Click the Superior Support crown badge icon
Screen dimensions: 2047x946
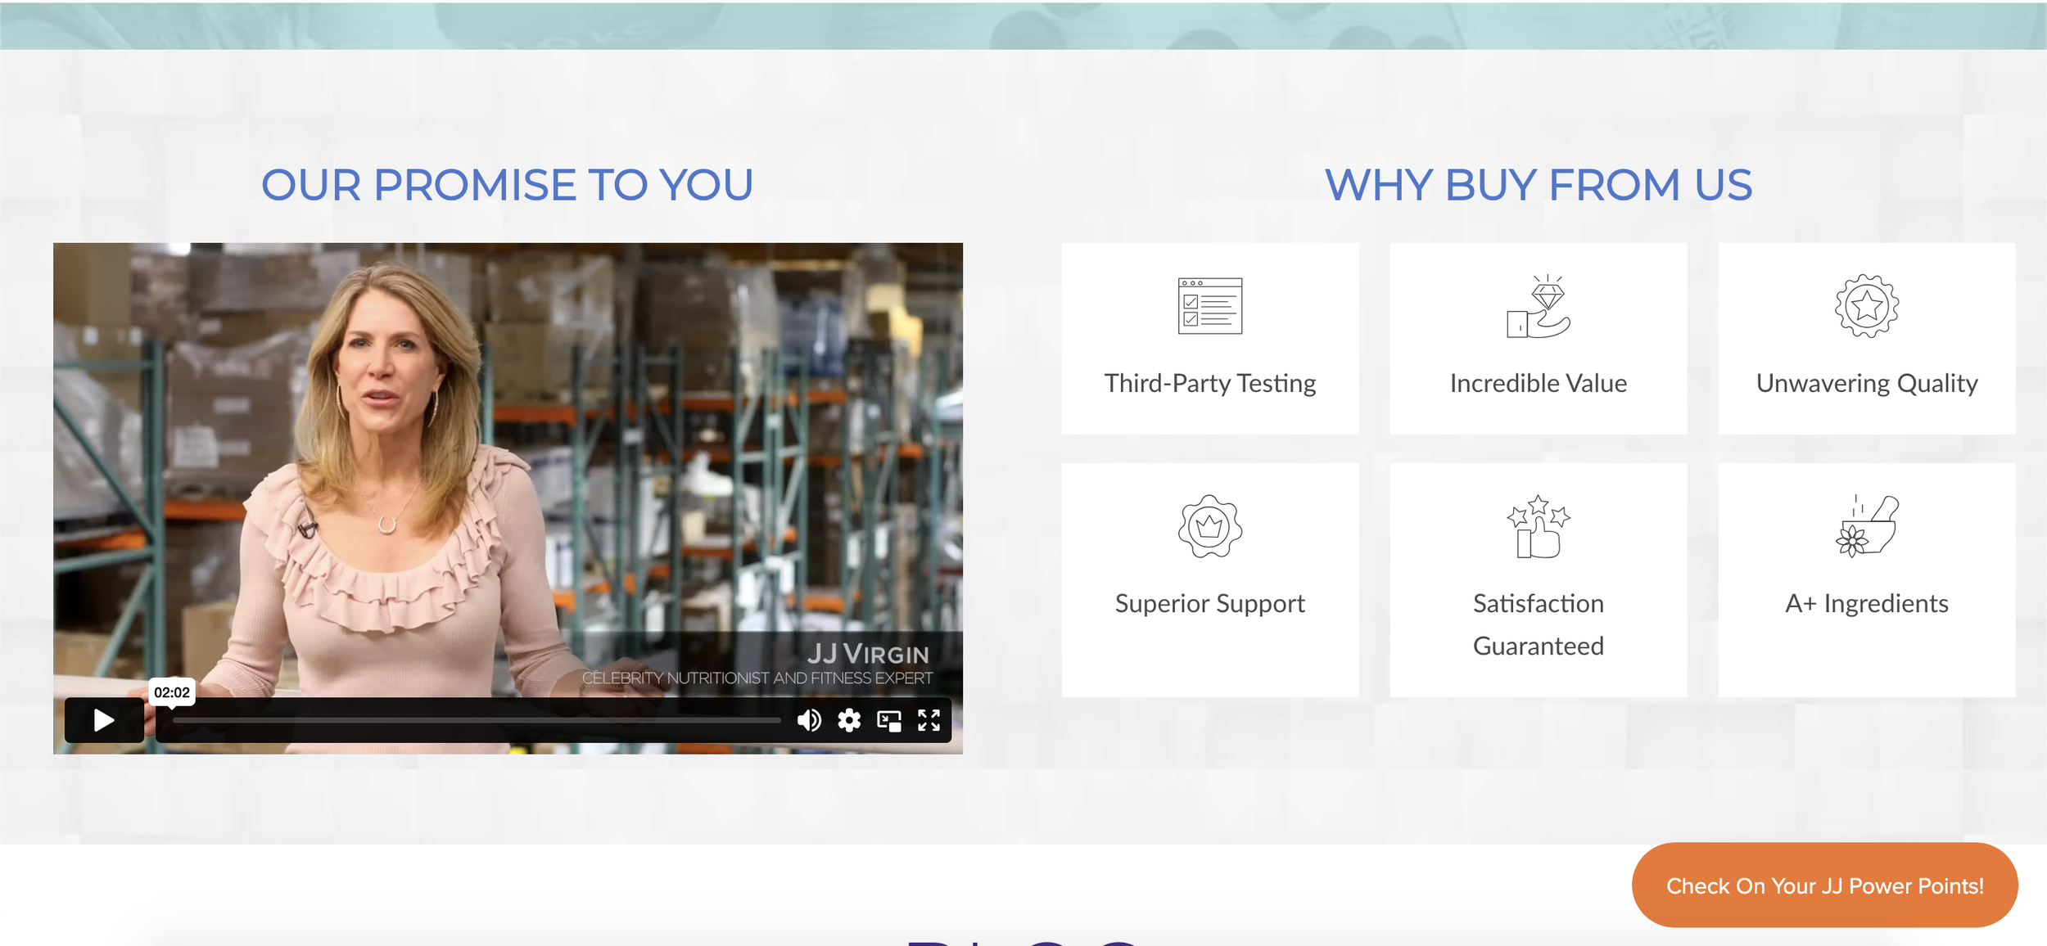point(1210,526)
